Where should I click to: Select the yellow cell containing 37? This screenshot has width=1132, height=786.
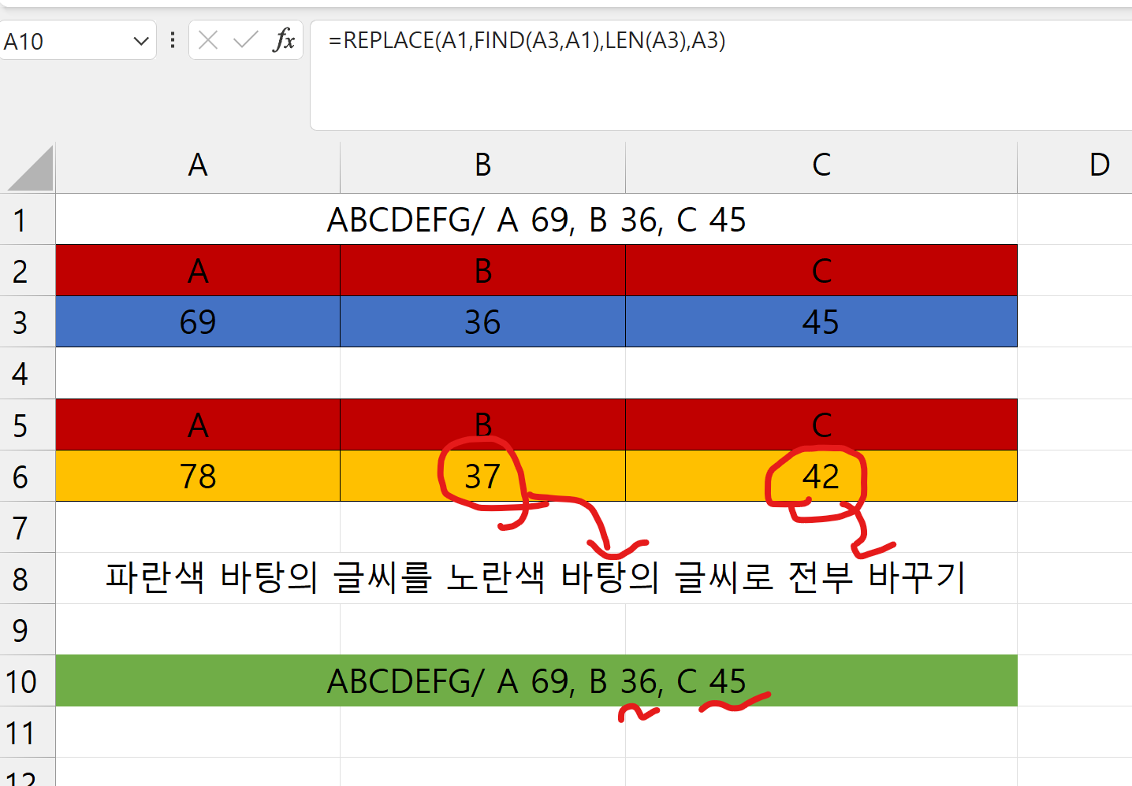[x=482, y=476]
